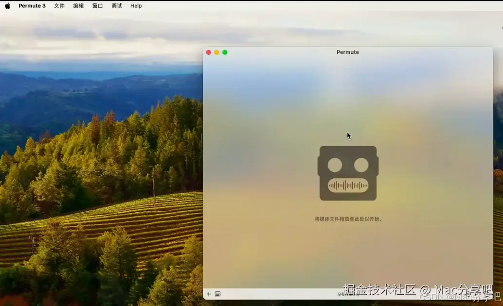Click the 将媒体文件拖放至此处以开始 hint text

click(x=348, y=219)
